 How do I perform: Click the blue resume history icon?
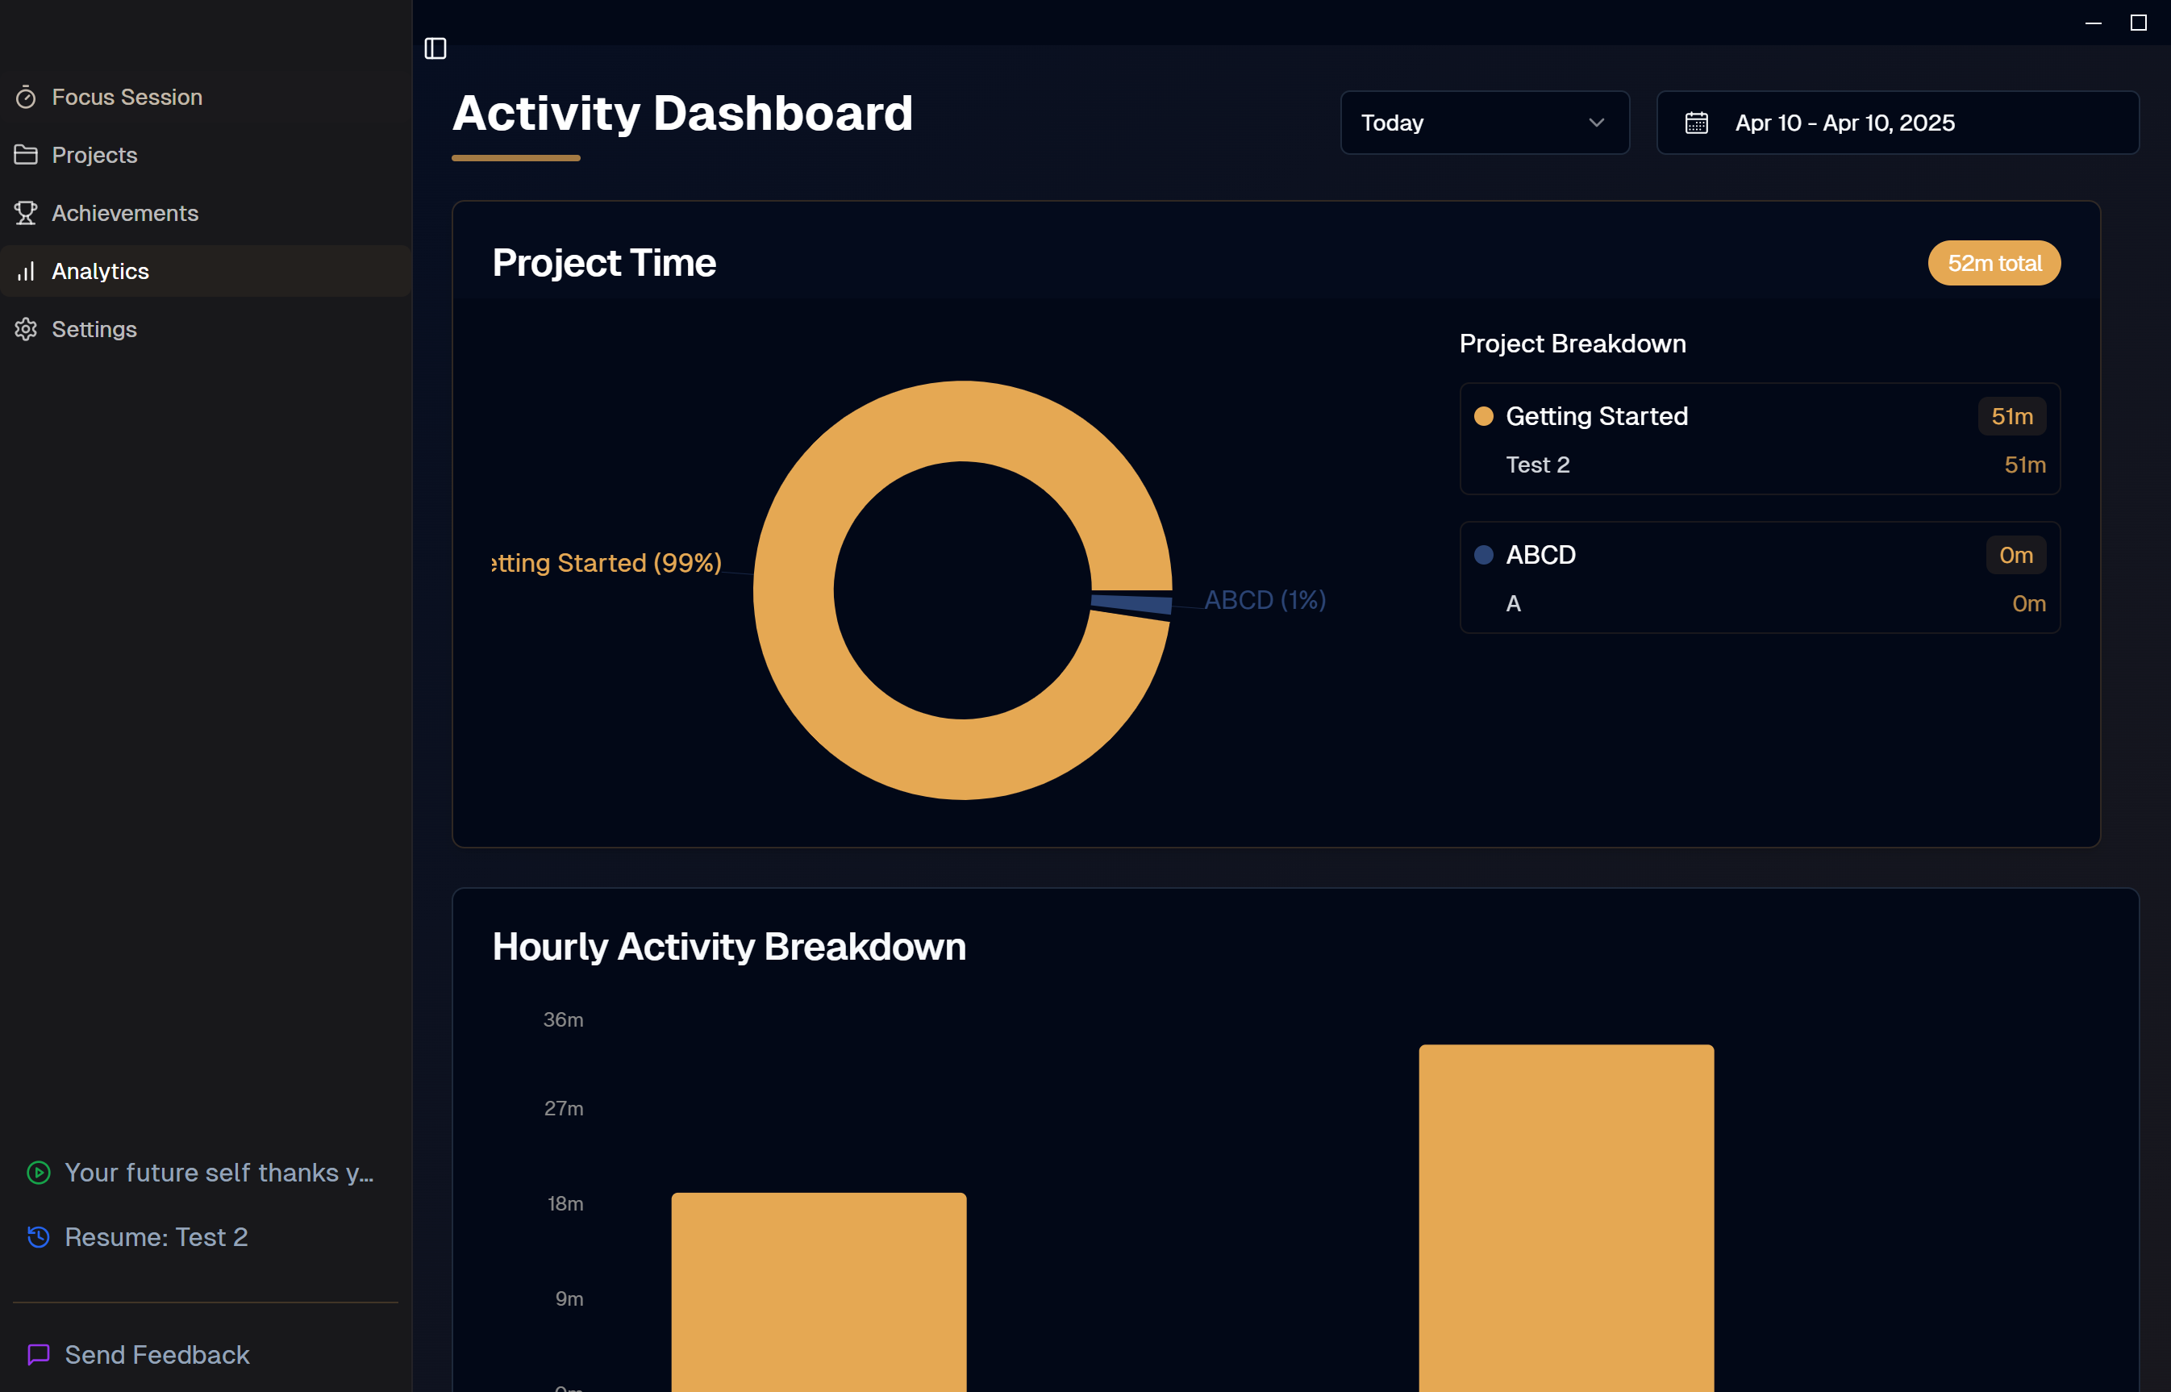click(x=38, y=1236)
